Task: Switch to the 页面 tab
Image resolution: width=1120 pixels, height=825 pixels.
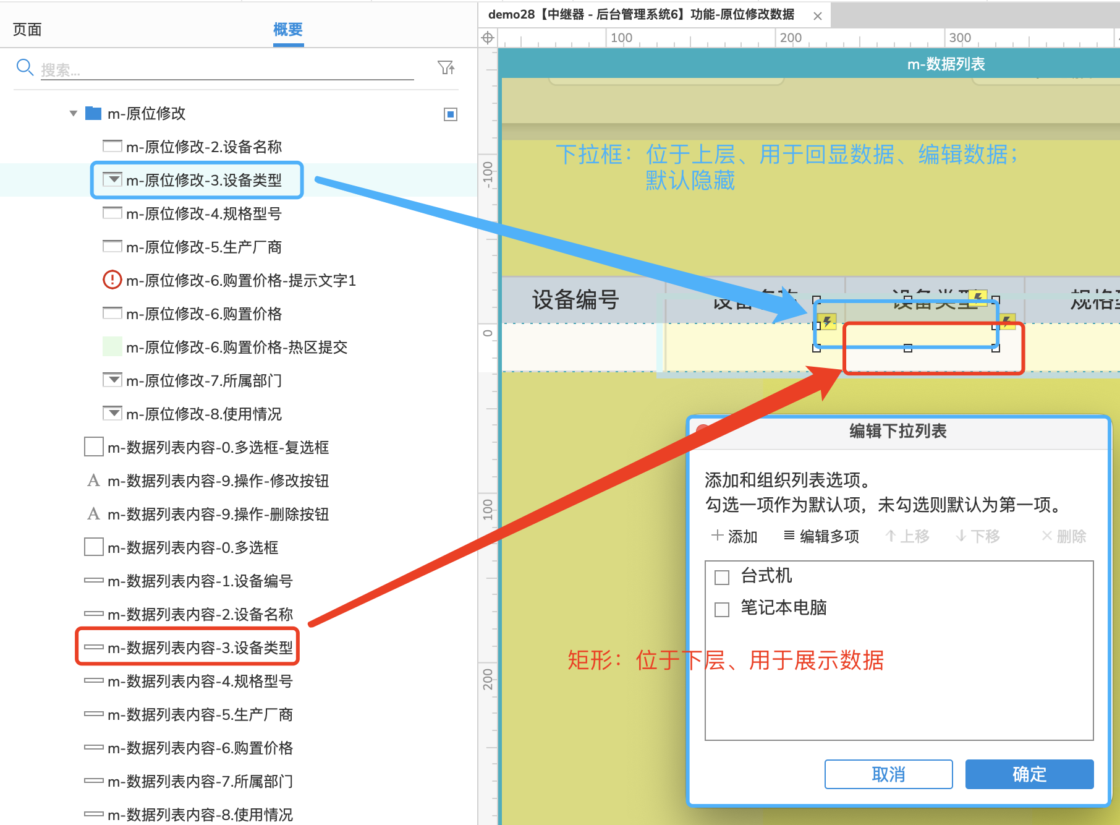Action: click(x=27, y=30)
